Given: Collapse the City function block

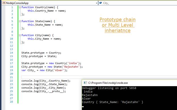Looking at the screenshot, I should (x=20, y=35).
